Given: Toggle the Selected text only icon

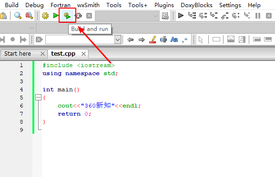Looking at the screenshot, I should click(x=163, y=39).
